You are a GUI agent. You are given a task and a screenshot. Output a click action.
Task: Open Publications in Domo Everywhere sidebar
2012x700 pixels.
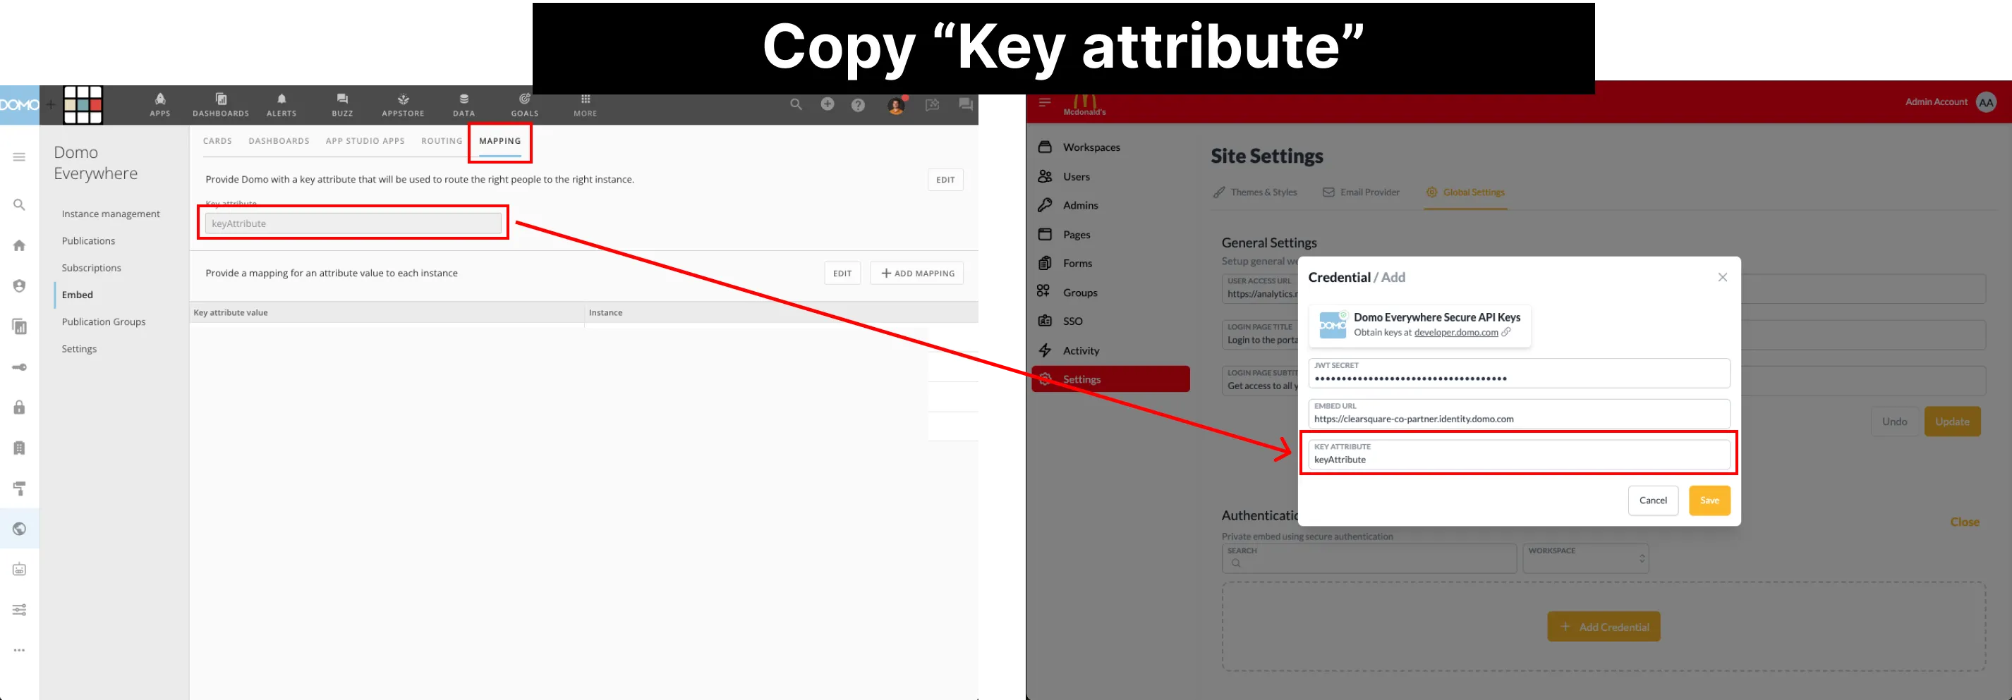[88, 241]
